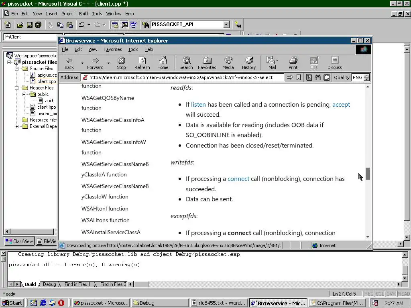
Task: Follow the blue 'connect' hyperlink under writefds
Action: [x=238, y=178]
